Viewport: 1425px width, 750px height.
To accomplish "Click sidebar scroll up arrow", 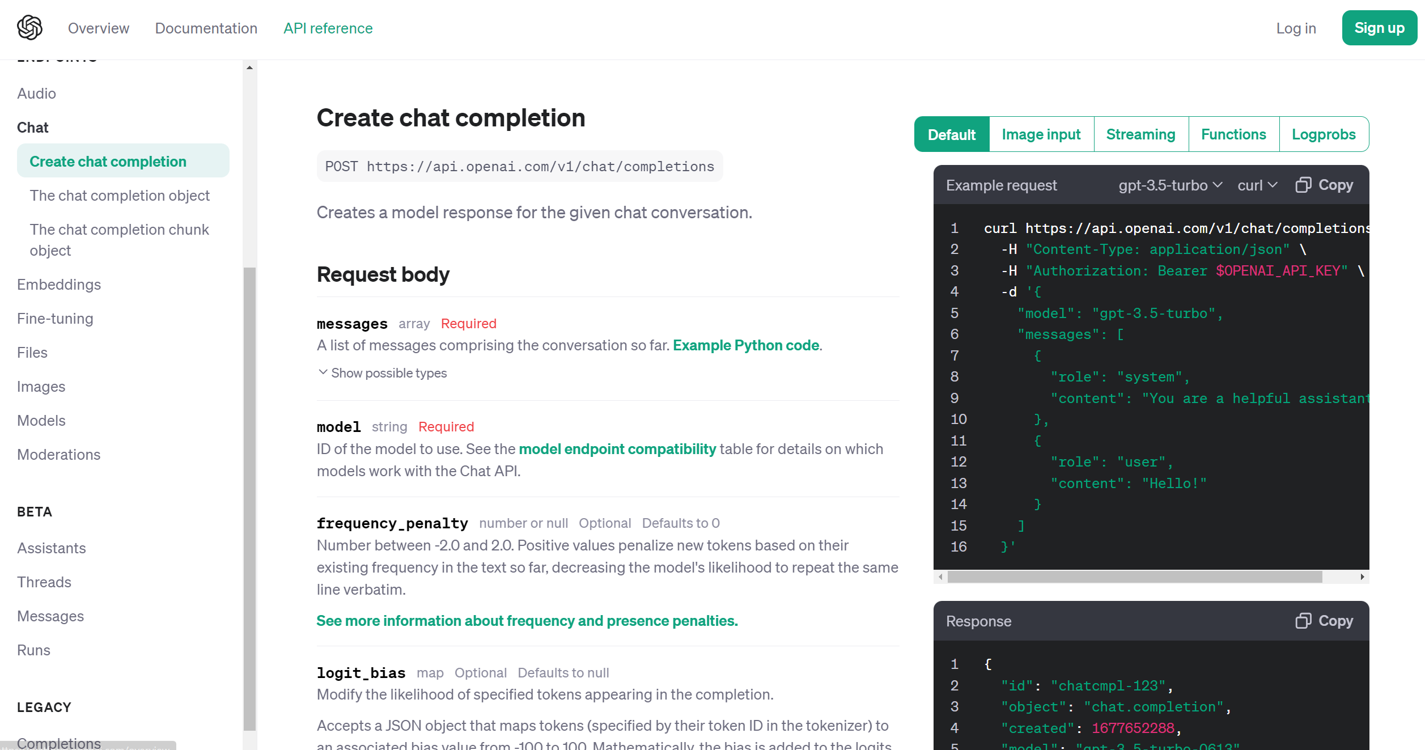I will pyautogui.click(x=249, y=67).
